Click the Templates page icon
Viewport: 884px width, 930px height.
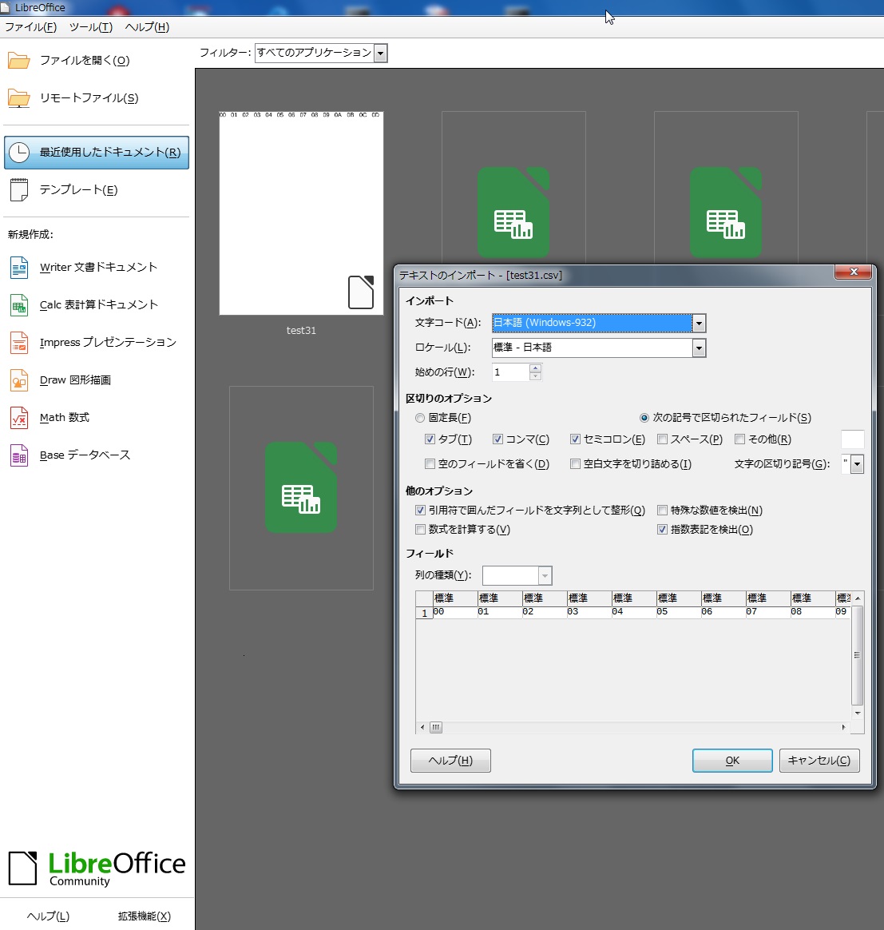[x=19, y=190]
